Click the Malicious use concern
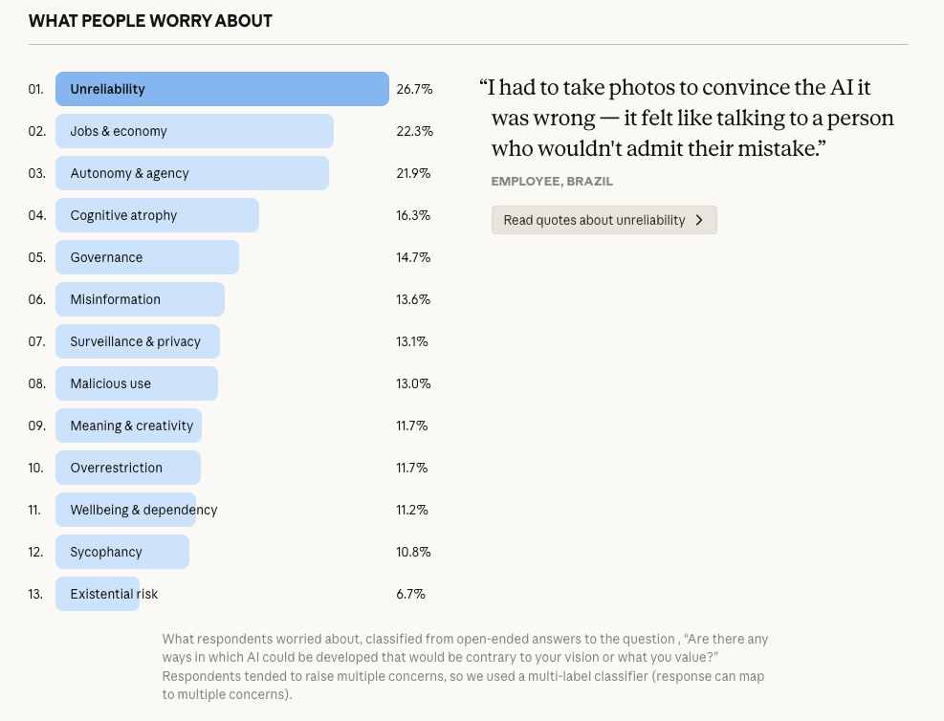Image resolution: width=944 pixels, height=721 pixels. pos(134,383)
